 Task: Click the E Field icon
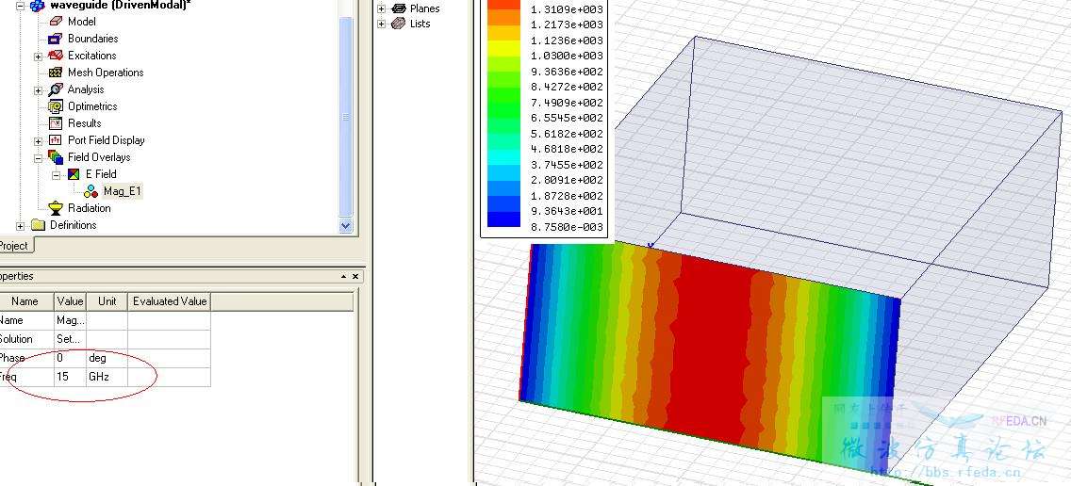point(74,175)
